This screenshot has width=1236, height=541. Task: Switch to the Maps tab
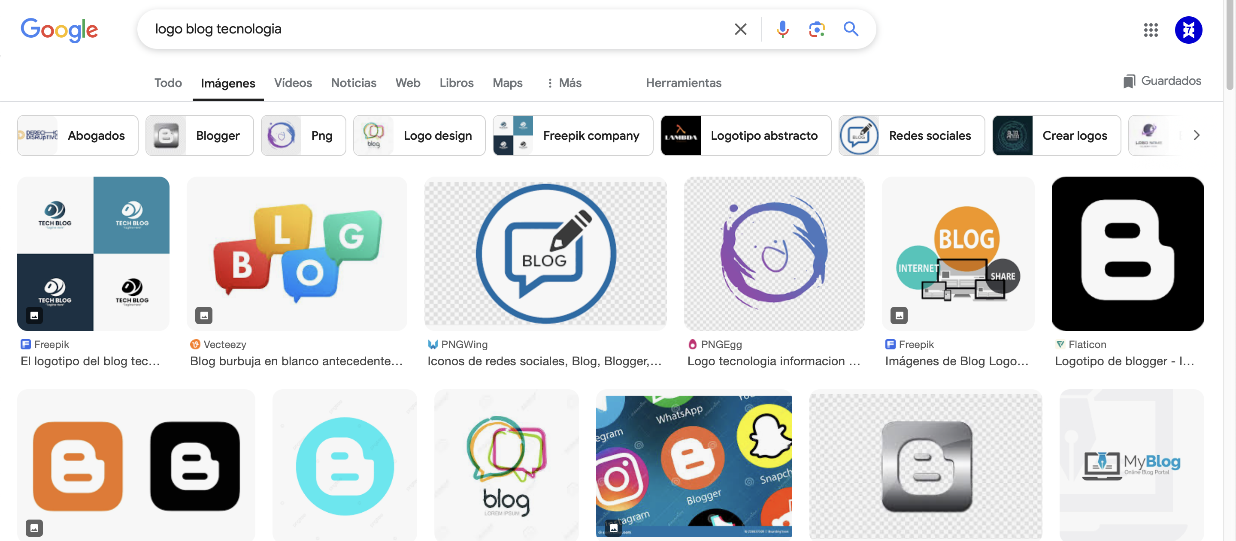(x=507, y=83)
